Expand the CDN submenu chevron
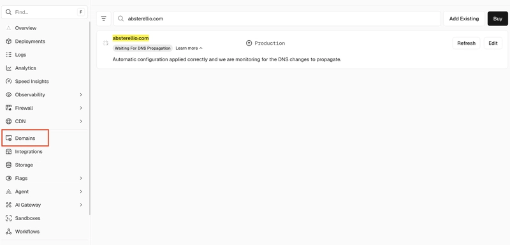The image size is (510, 245). coord(81,121)
